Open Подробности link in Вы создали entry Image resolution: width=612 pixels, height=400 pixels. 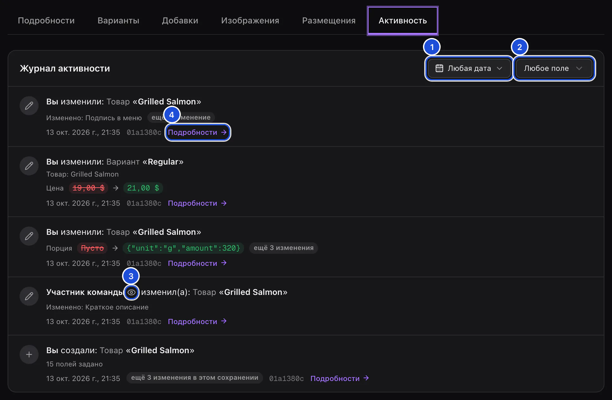point(340,378)
